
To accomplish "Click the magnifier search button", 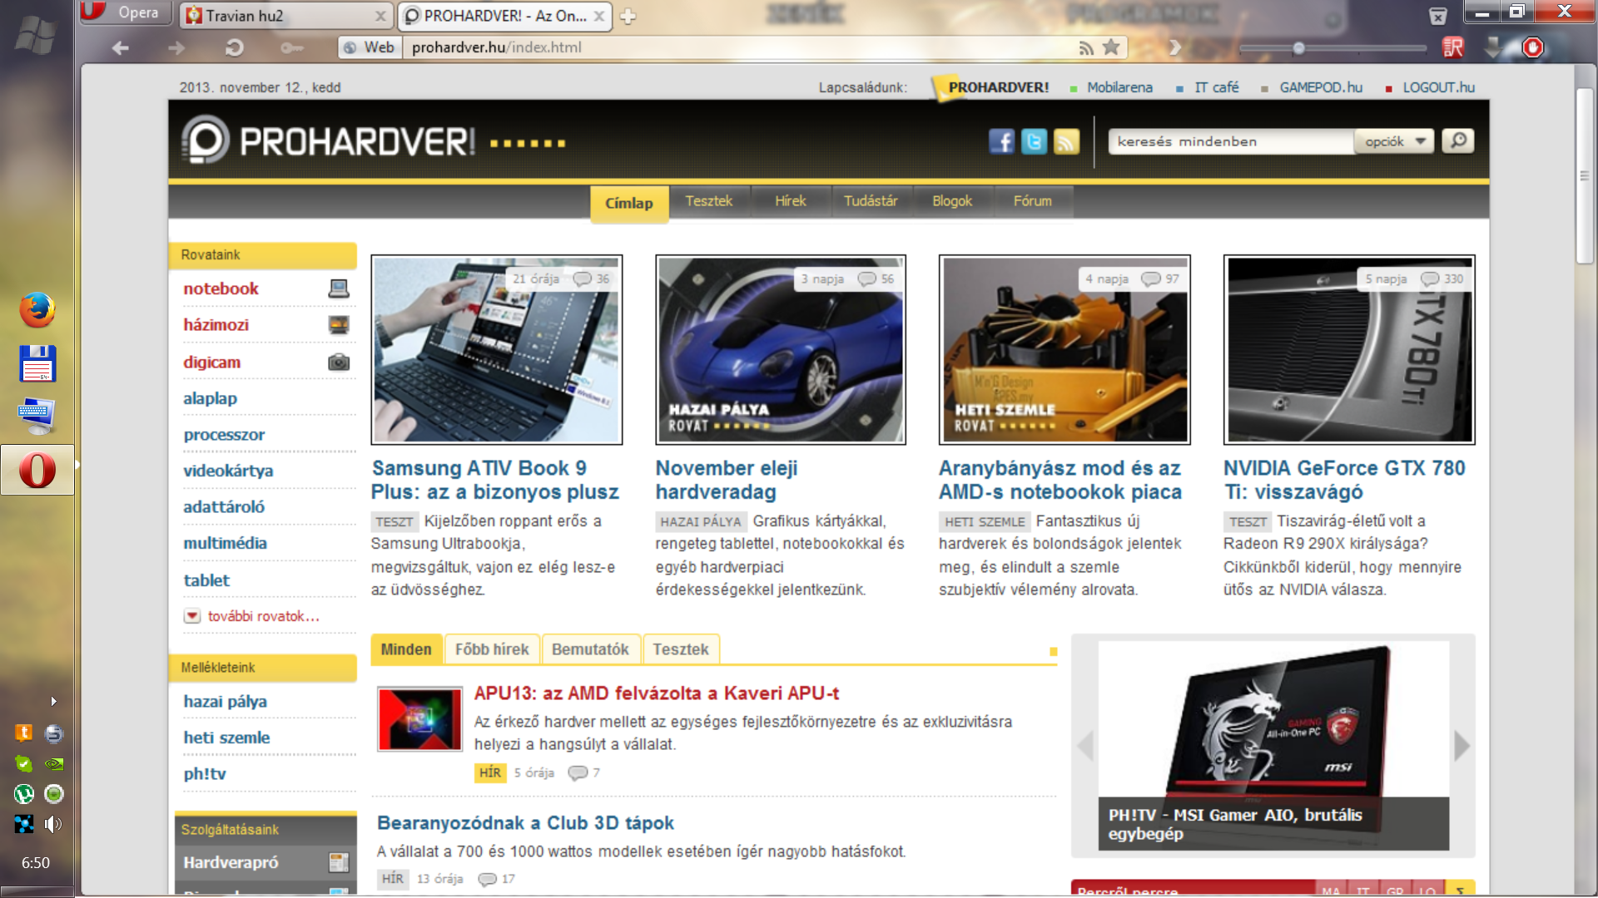I will [1458, 141].
